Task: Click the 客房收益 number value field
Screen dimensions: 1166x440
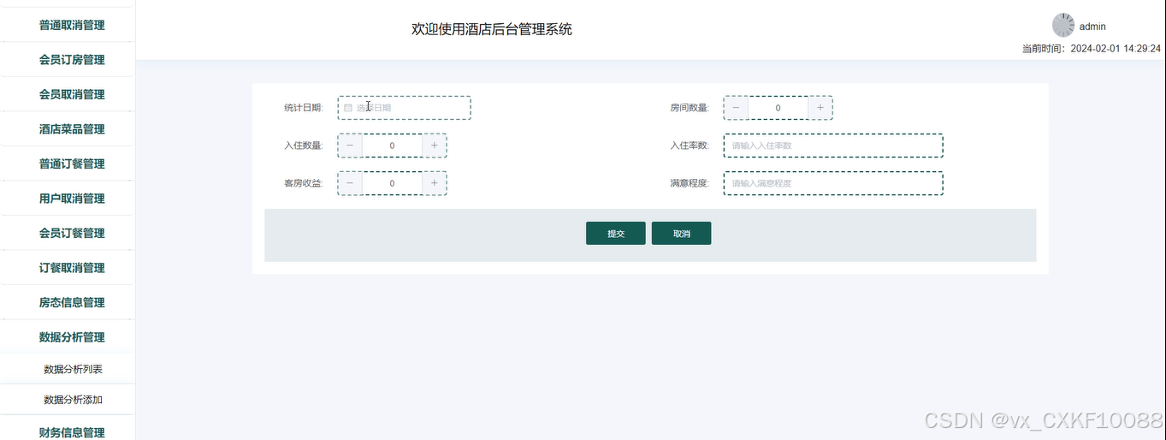Action: click(x=392, y=183)
